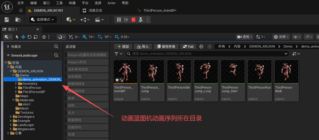Open the play options three-dot menu
This screenshot has height=140, width=319.
pyautogui.click(x=148, y=20)
